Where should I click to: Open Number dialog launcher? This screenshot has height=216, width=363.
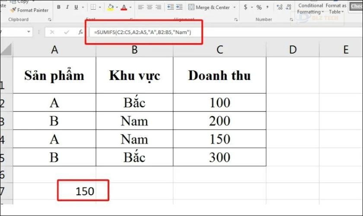pos(291,20)
